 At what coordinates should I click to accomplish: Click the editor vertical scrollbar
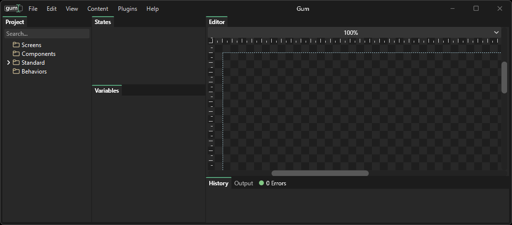[x=504, y=77]
